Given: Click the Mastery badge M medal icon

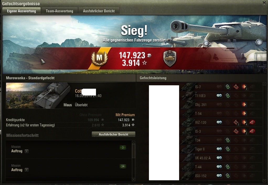Looking at the screenshot, I should click(99, 58).
